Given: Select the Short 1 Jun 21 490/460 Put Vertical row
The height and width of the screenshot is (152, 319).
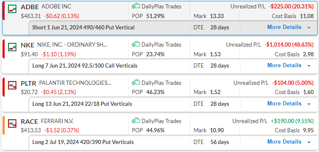Looking at the screenshot, I should 173,27.
